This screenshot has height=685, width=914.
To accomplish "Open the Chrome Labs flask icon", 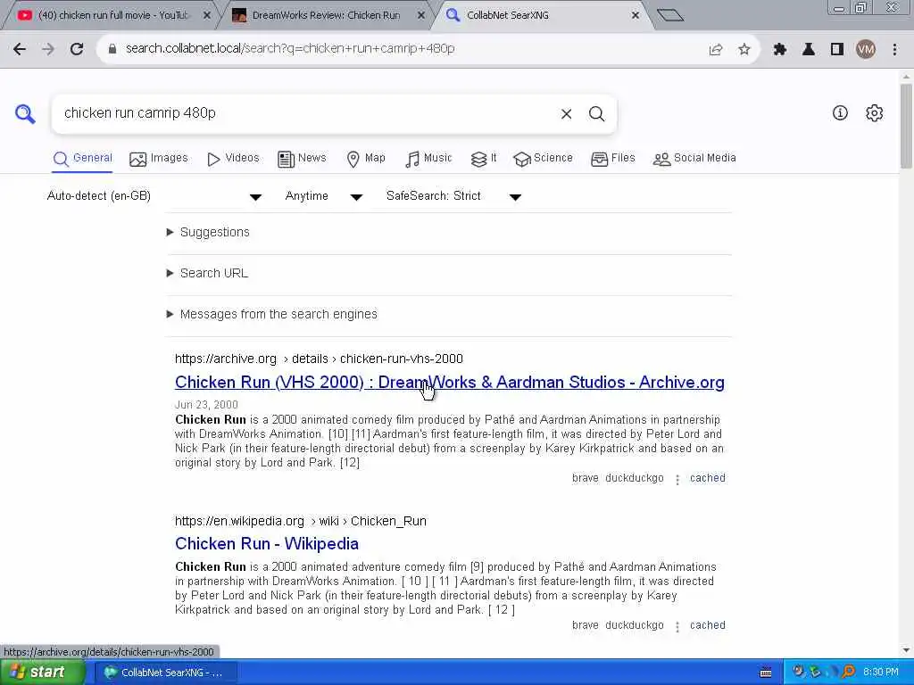I will (809, 50).
